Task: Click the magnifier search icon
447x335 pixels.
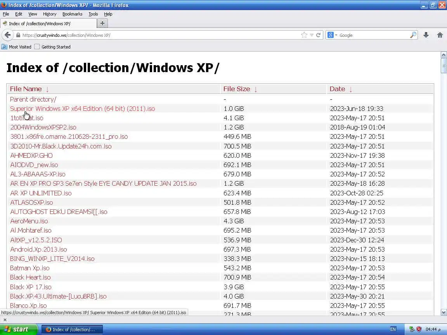Action: pos(413,35)
